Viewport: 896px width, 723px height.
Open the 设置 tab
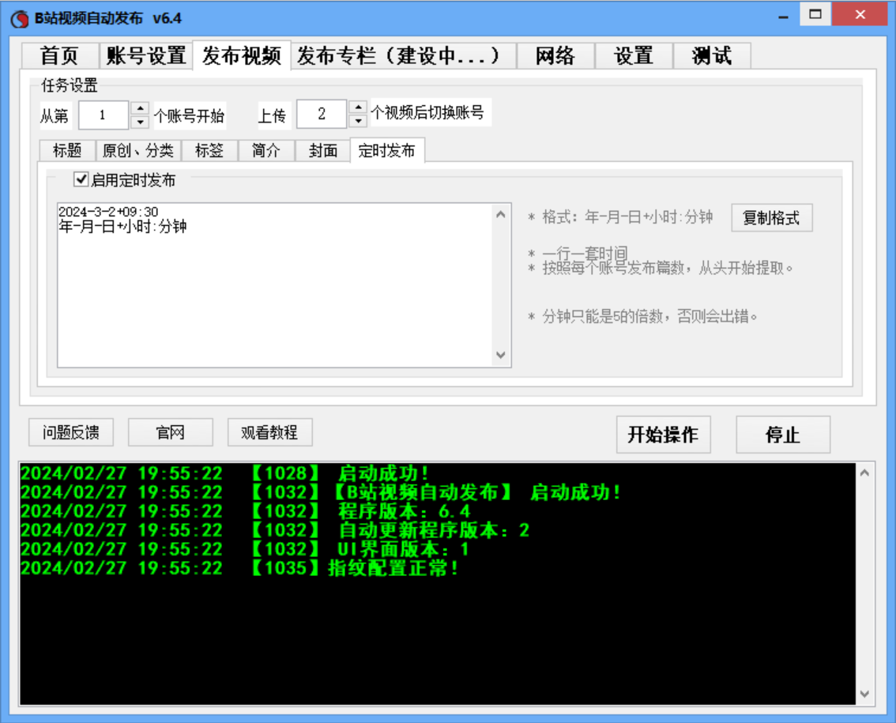coord(634,56)
